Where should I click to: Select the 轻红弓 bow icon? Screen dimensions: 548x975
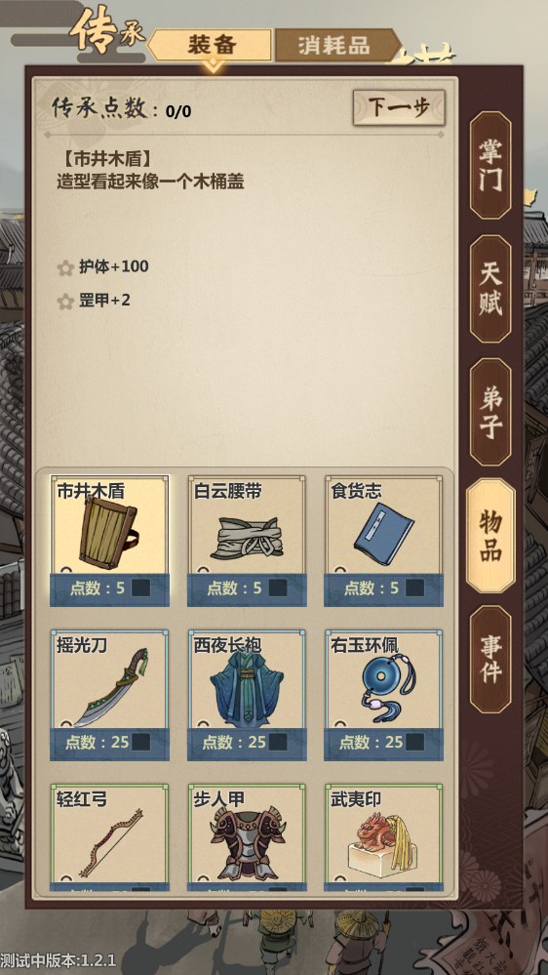point(110,842)
